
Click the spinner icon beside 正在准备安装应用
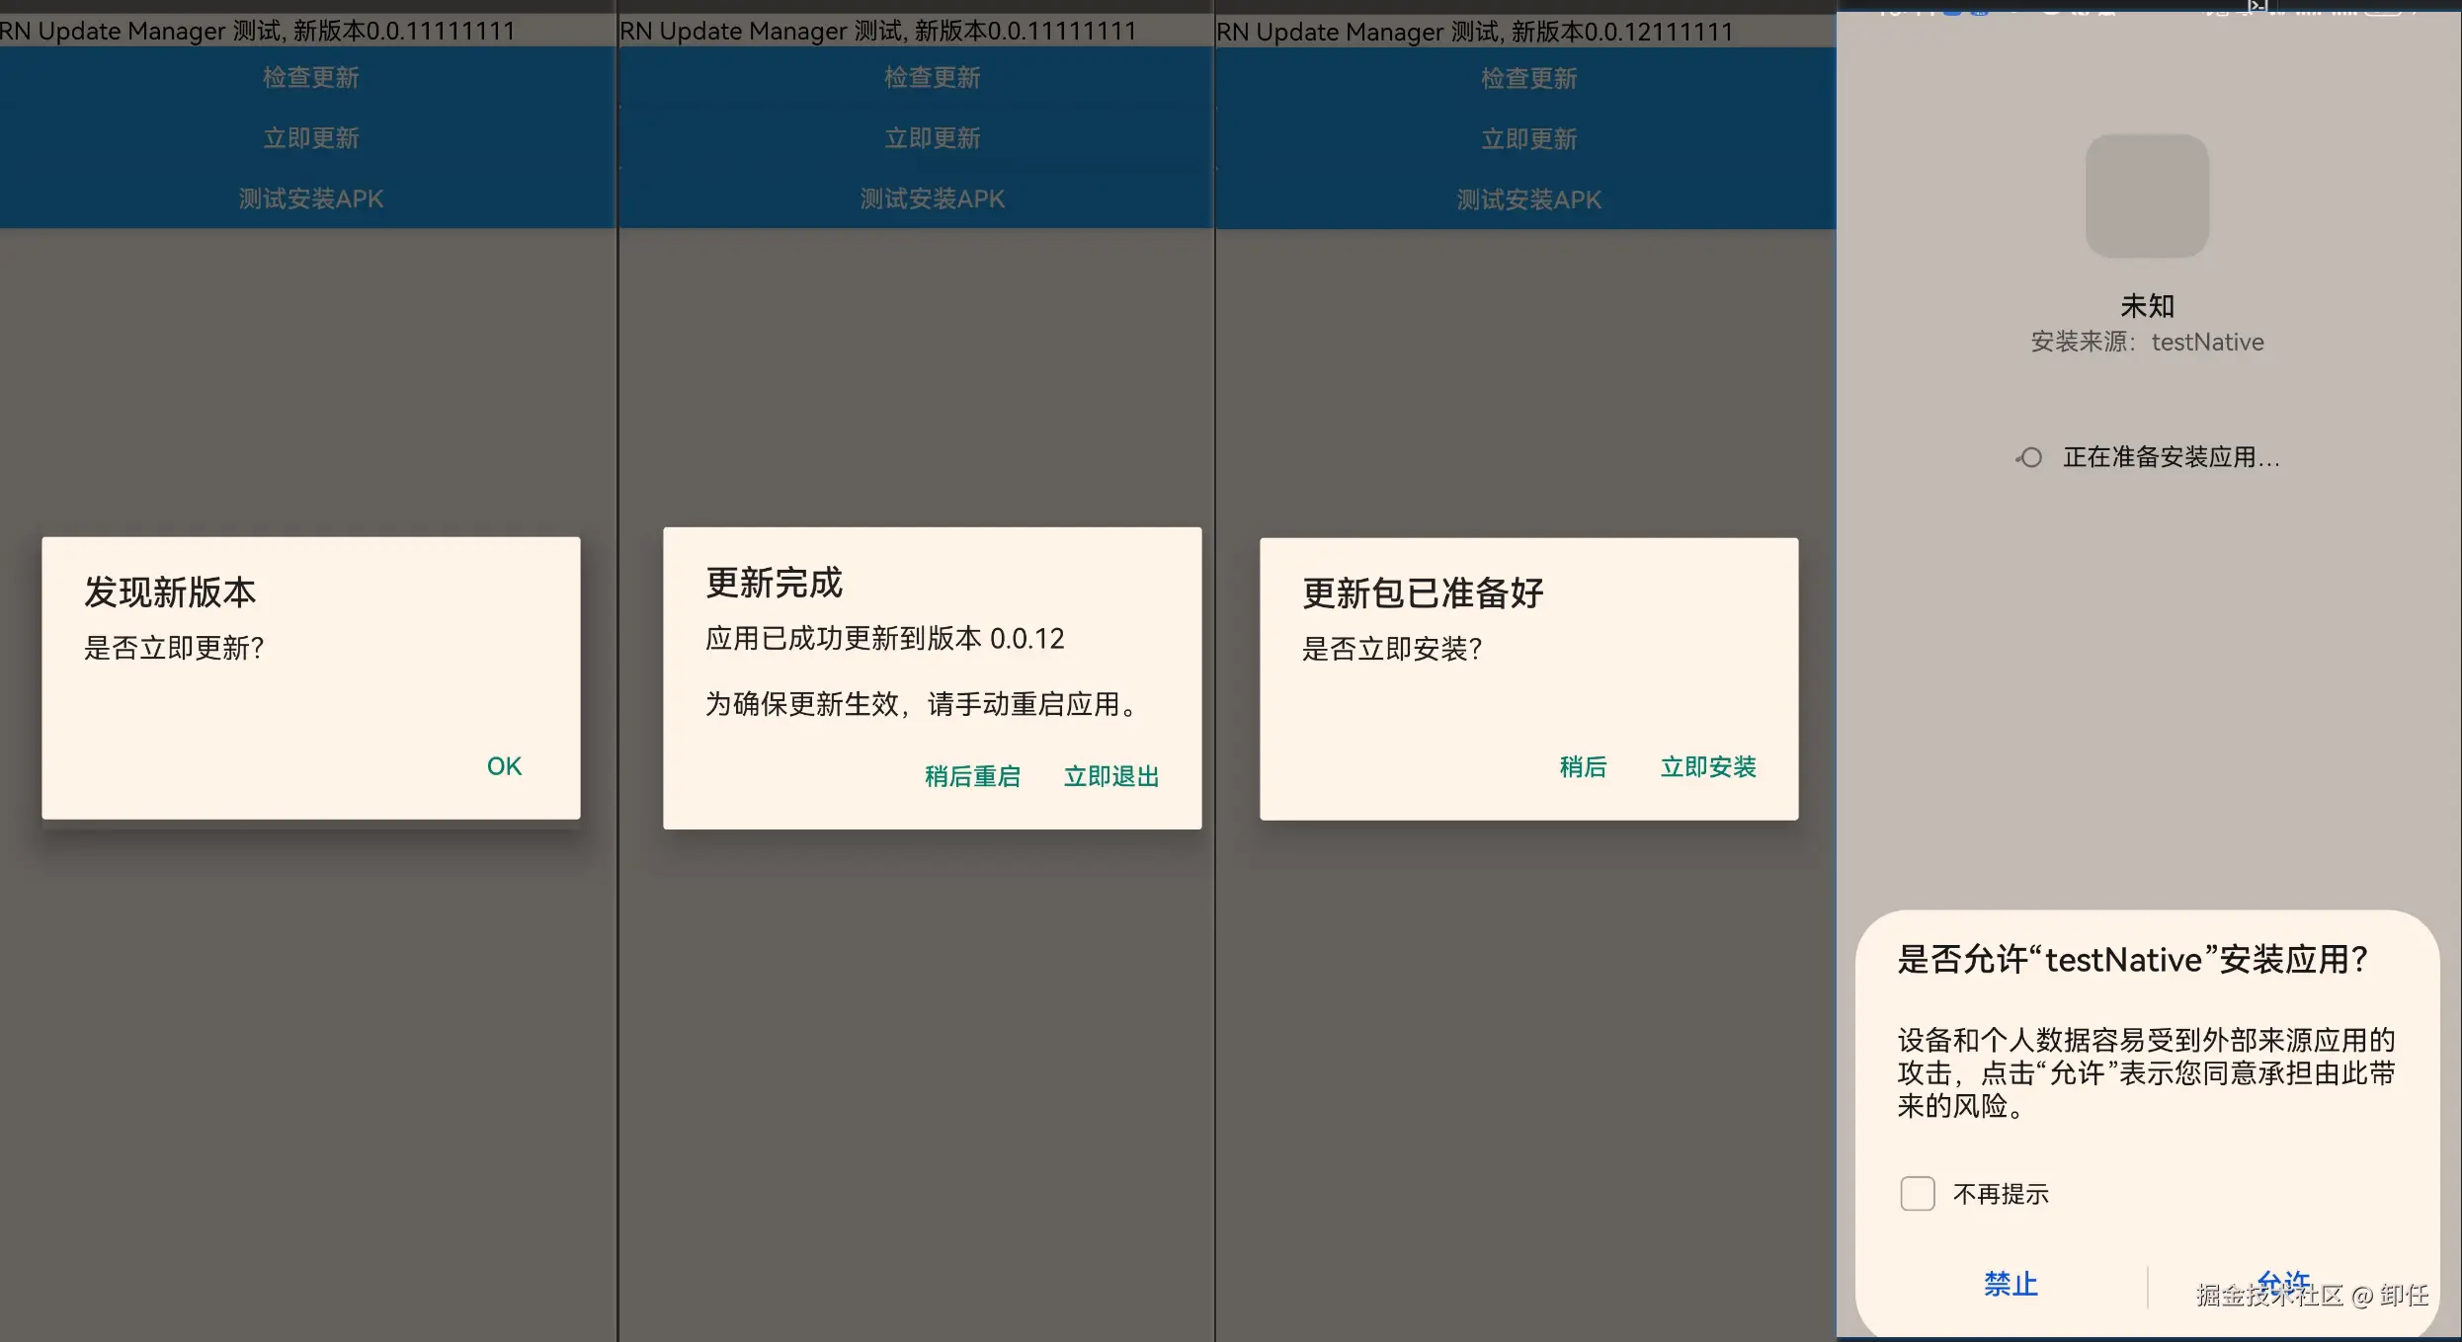[2029, 457]
